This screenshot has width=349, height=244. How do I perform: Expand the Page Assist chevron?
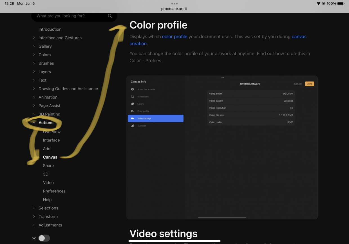pos(34,105)
